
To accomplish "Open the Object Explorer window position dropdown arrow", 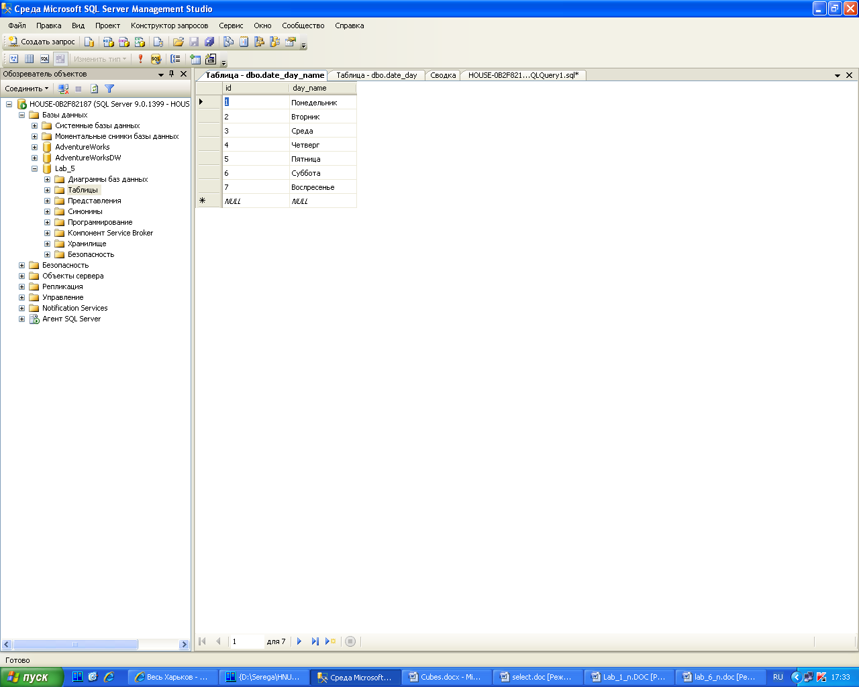I will [161, 74].
